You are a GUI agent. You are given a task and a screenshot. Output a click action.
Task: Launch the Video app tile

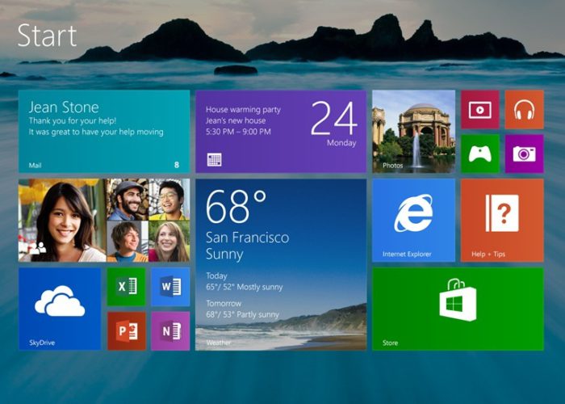point(480,110)
